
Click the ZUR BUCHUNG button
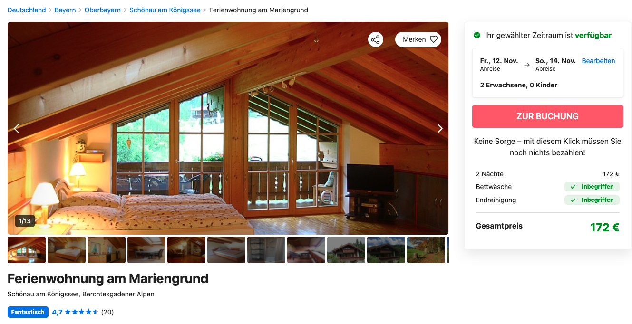[547, 116]
